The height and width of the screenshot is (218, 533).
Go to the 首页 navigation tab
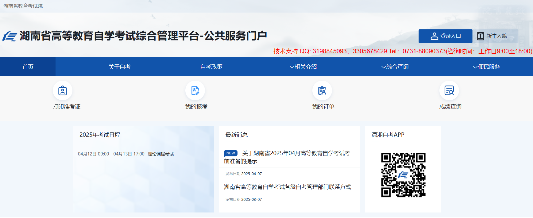28,67
